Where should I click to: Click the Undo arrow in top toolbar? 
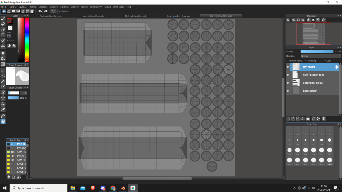pos(40,11)
